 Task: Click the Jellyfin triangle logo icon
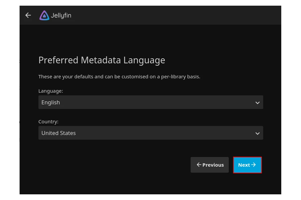pos(44,15)
